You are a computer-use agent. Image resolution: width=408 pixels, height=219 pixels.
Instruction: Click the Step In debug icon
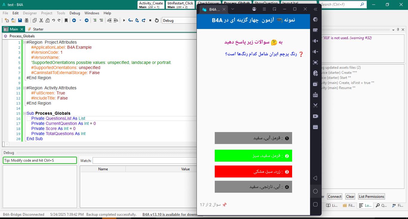point(131,20)
